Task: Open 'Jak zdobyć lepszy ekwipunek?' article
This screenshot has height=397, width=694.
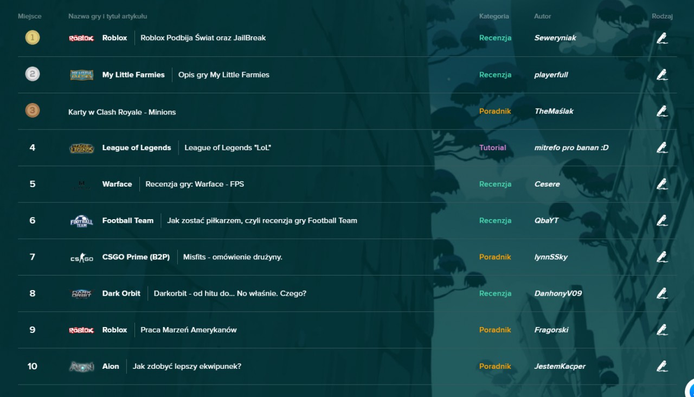Action: 187,367
